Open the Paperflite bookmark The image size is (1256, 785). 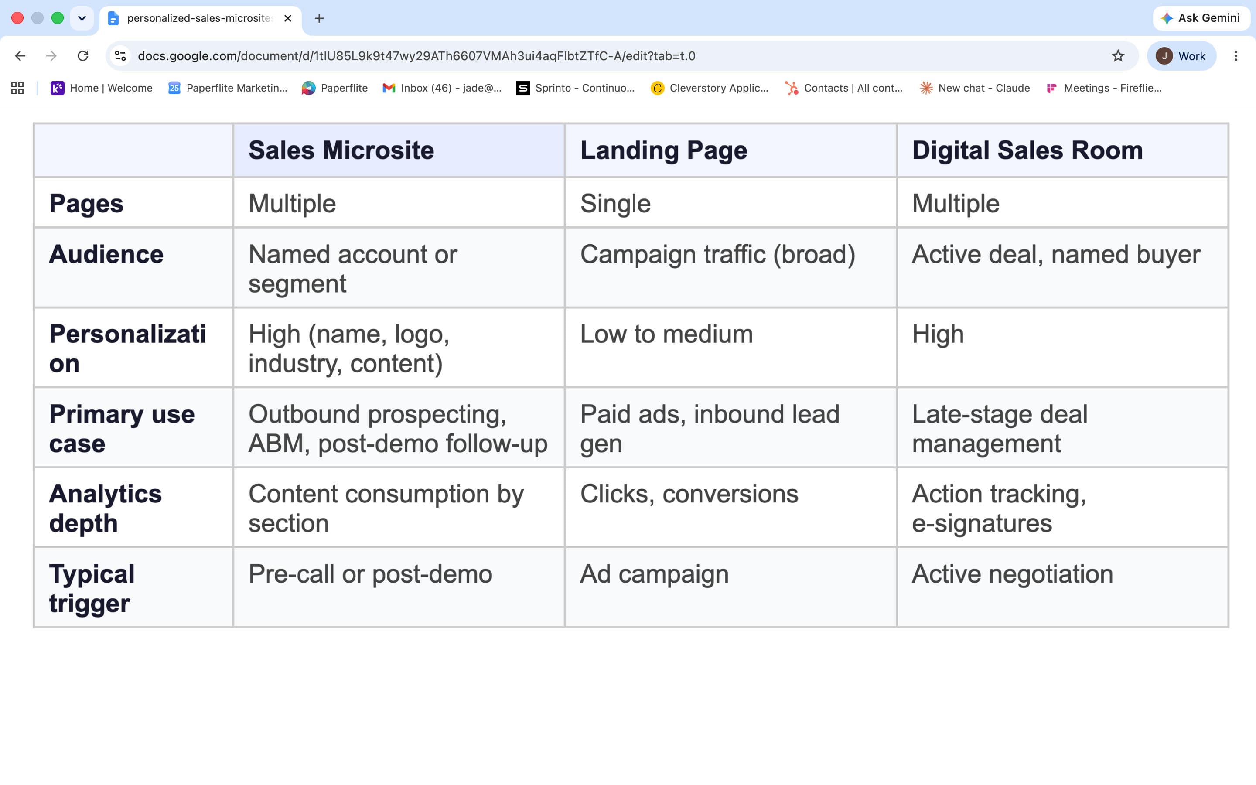tap(335, 88)
